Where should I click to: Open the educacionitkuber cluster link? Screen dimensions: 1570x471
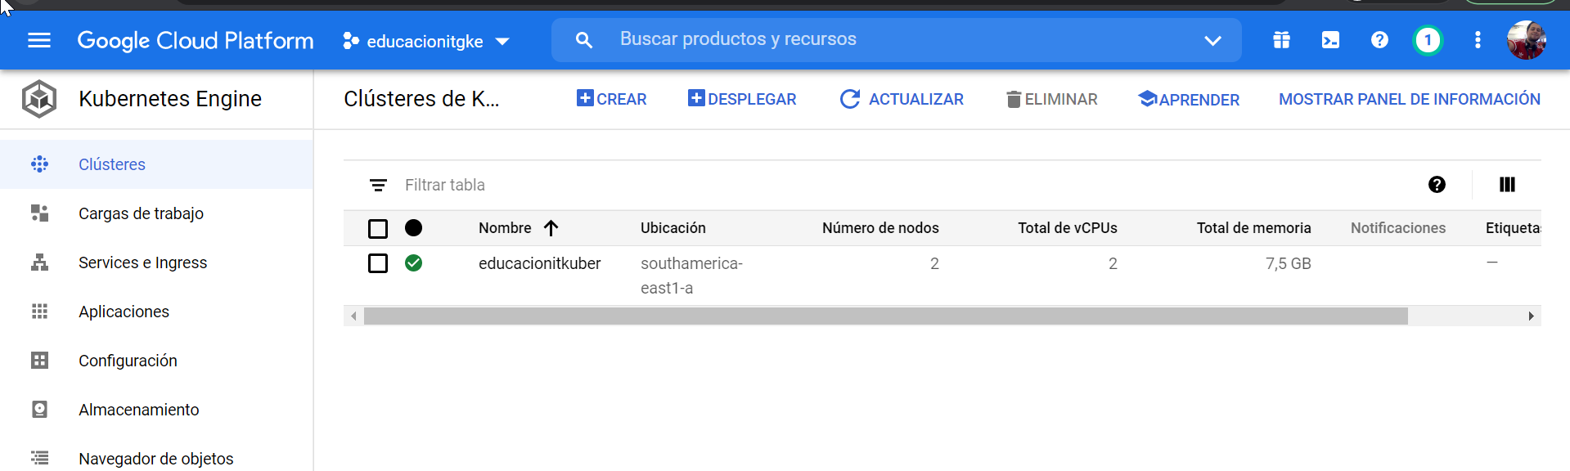pyautogui.click(x=540, y=263)
